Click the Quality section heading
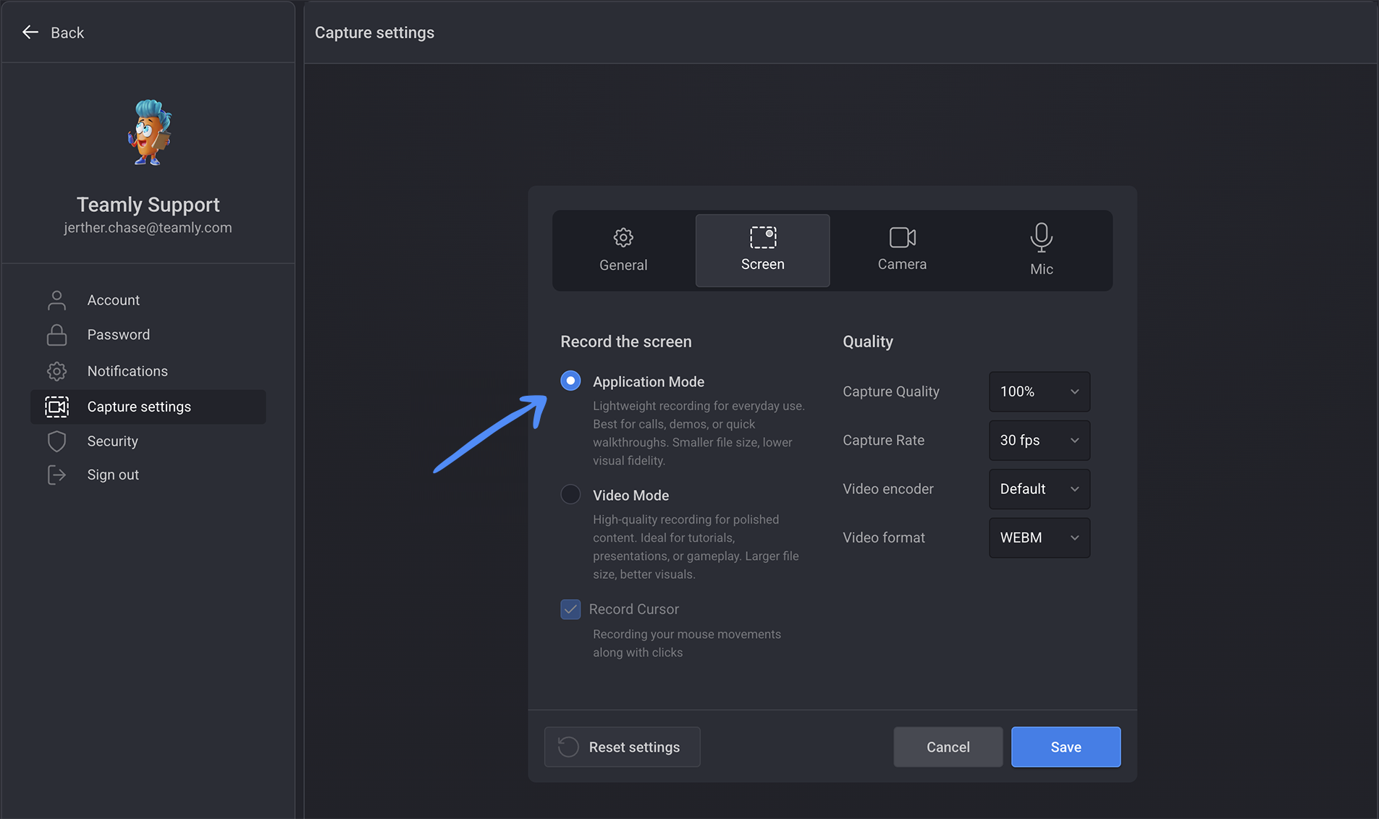This screenshot has width=1379, height=819. [x=867, y=341]
